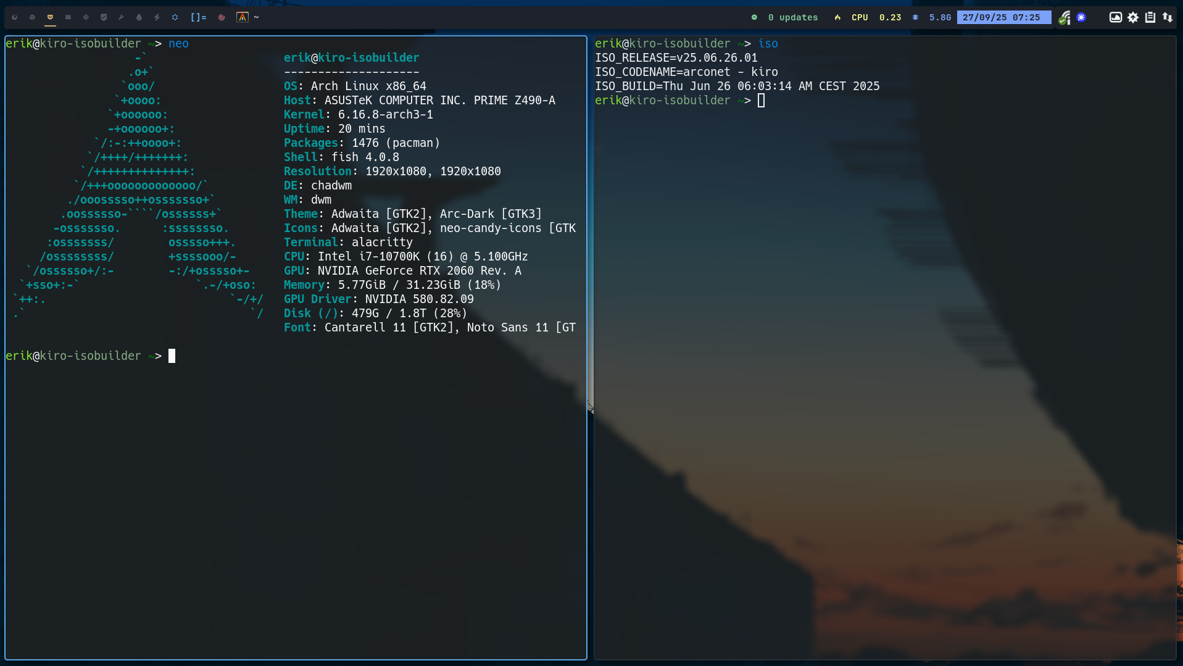Screen dimensions: 1183x666
Task: Click the Uptime 20 mins line
Action: tap(334, 128)
